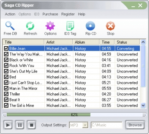149x134 pixels.
Task: Toggle the Beat It track checkbox
Action: [x=6, y=100]
